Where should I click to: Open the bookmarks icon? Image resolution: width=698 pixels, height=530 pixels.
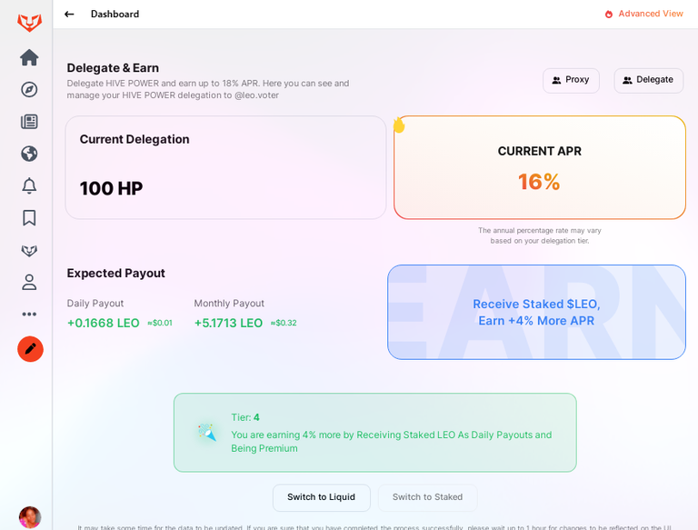(x=29, y=218)
